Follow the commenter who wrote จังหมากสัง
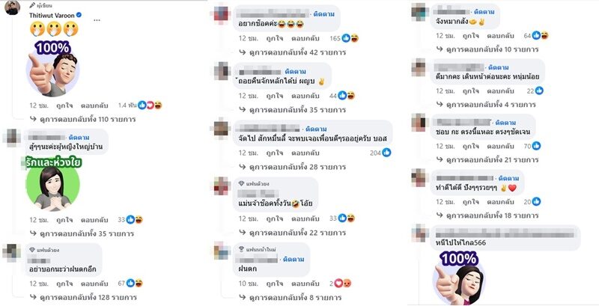Viewport: 599px width, 306px height. pyautogui.click(x=484, y=12)
